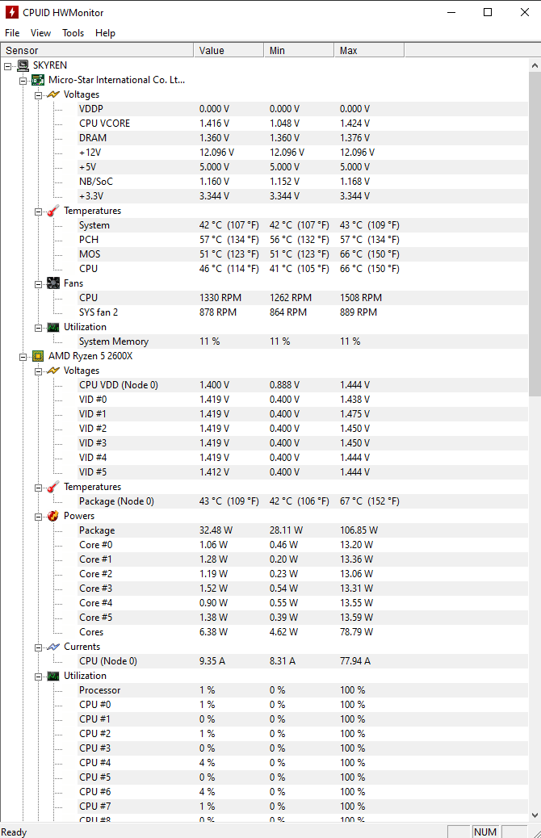Screen dimensions: 541x838
Task: Click the HWMonitor lightning app icon in title bar
Action: pos(12,12)
